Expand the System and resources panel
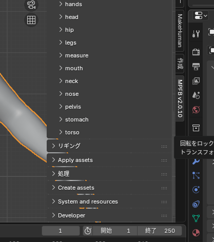Image resolution: width=214 pixels, height=242 pixels. coord(109,201)
